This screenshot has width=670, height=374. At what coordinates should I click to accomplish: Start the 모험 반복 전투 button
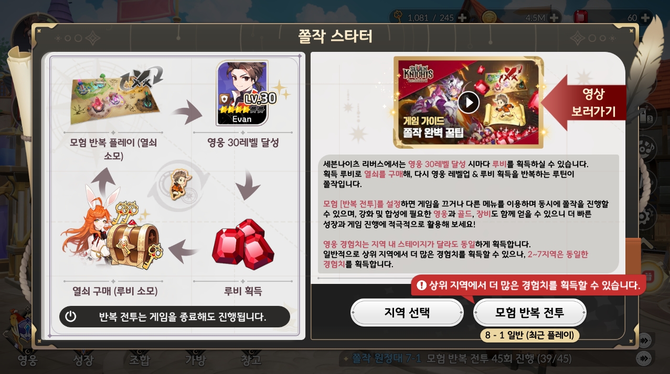(x=529, y=313)
